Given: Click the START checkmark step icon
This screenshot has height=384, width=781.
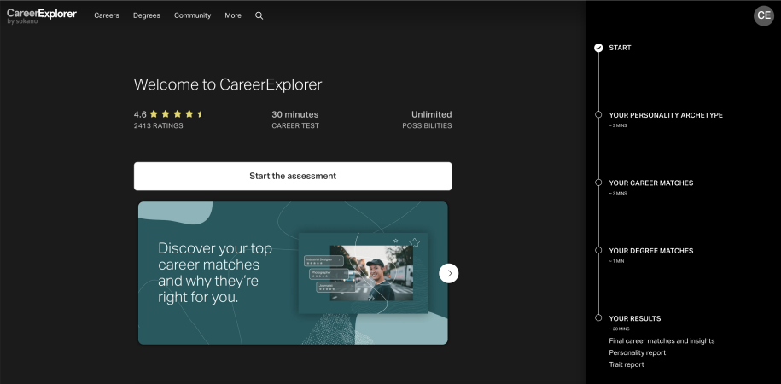Looking at the screenshot, I should coord(598,48).
